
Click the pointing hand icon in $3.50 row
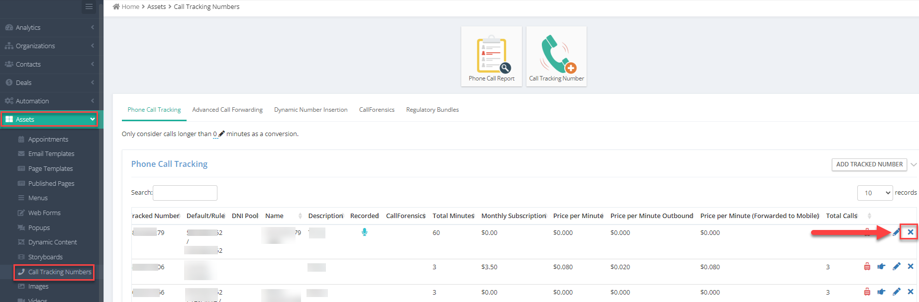[881, 267]
